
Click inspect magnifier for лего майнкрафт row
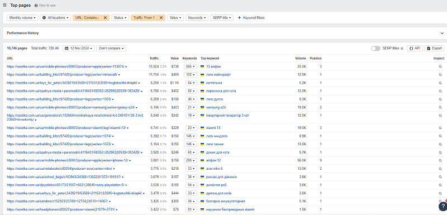tap(440, 75)
